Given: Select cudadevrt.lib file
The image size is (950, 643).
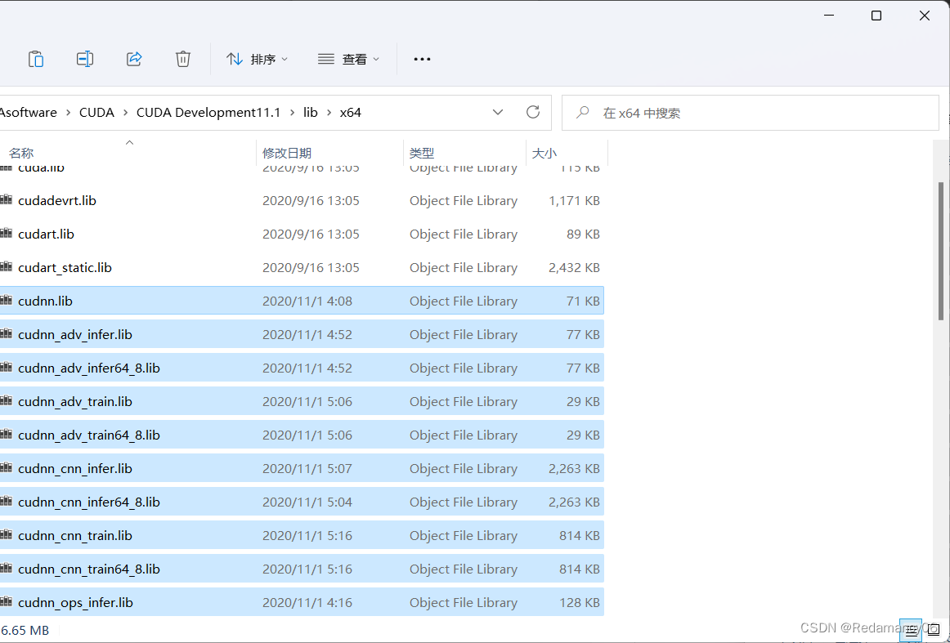Looking at the screenshot, I should [302, 200].
